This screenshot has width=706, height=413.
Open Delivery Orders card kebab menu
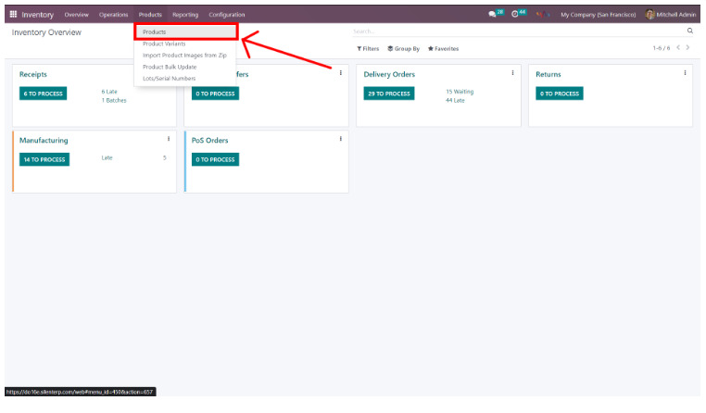[512, 73]
